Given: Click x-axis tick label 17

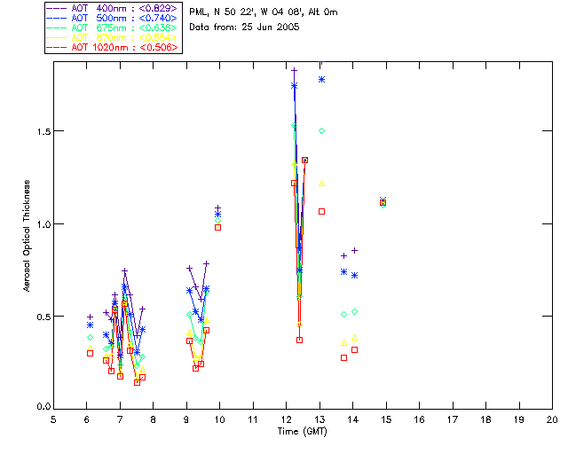Looking at the screenshot, I should click(453, 419).
